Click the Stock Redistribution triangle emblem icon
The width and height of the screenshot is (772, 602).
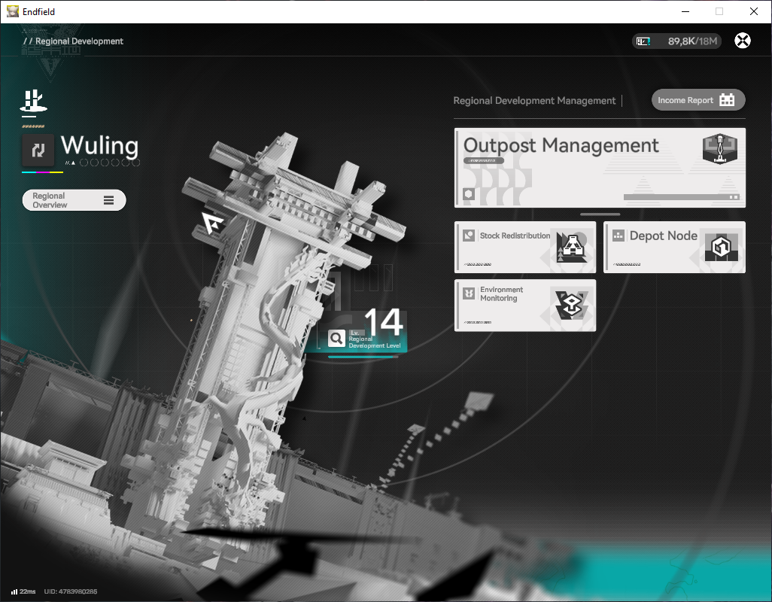[x=571, y=247]
